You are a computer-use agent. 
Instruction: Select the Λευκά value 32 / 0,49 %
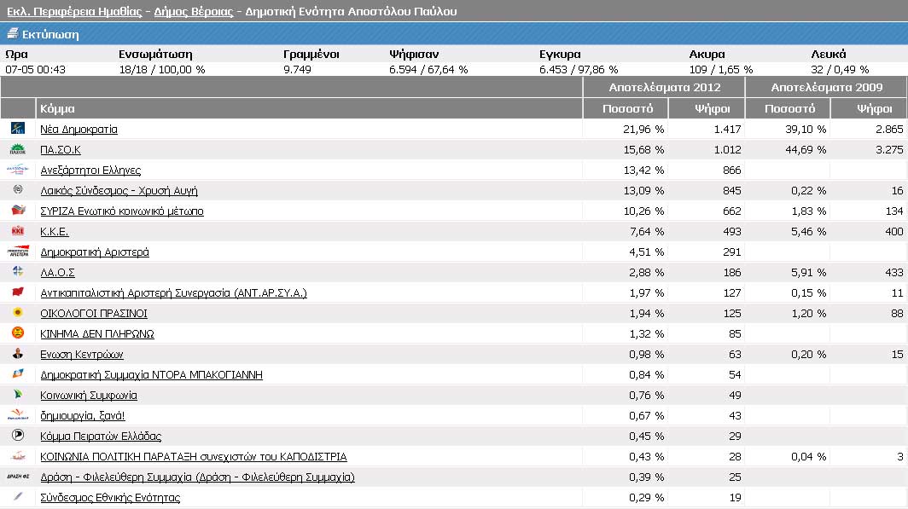point(840,69)
